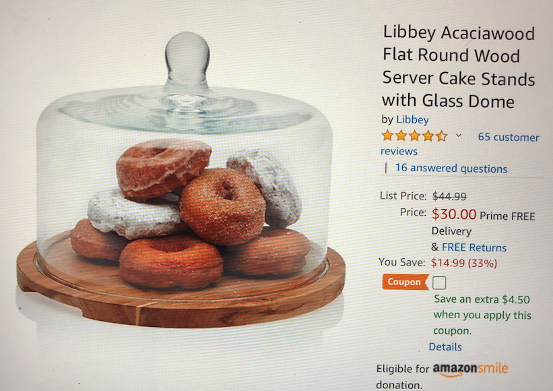
Task: Expand the star rating dropdown chevron
Action: (x=459, y=135)
